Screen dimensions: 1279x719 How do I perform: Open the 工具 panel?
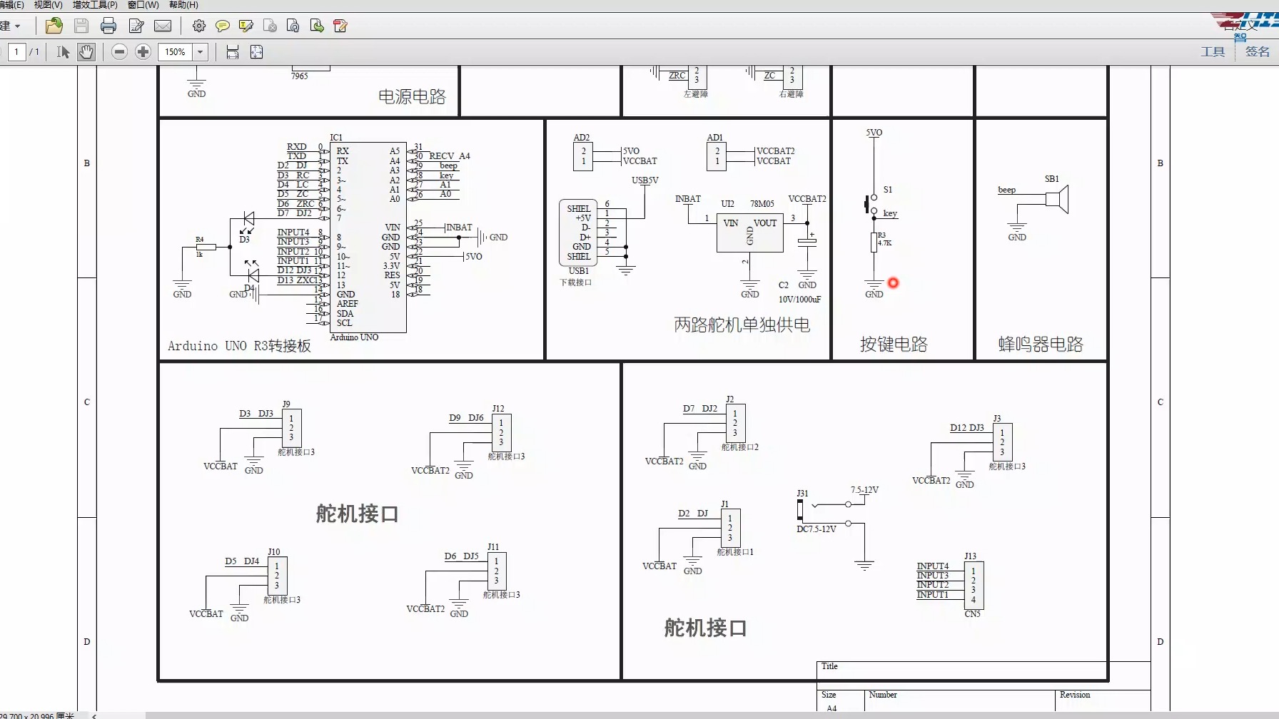tap(1213, 52)
